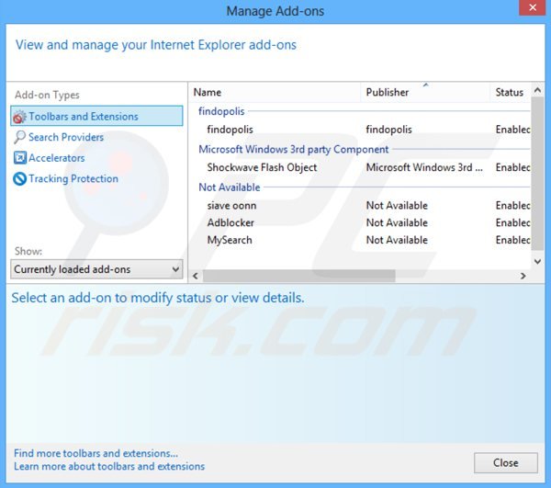The height and width of the screenshot is (488, 551).
Task: Select the Shockwave Flash Object add-on
Action: tap(262, 167)
